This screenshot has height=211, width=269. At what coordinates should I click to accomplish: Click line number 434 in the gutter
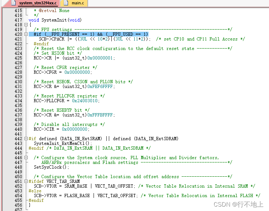pyautogui.click(x=18, y=101)
